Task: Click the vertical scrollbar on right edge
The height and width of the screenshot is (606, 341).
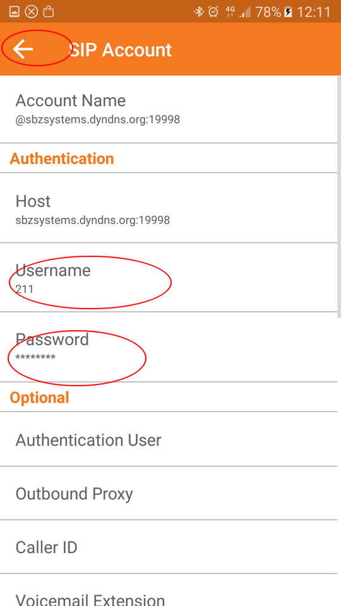Action: click(x=339, y=196)
